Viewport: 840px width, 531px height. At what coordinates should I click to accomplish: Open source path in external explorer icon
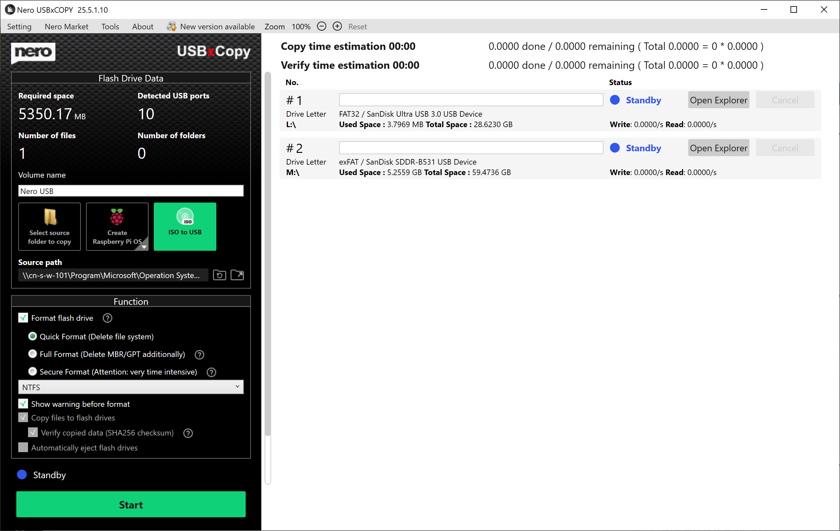click(x=237, y=275)
